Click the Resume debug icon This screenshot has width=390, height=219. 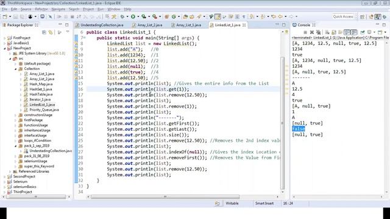point(59,16)
